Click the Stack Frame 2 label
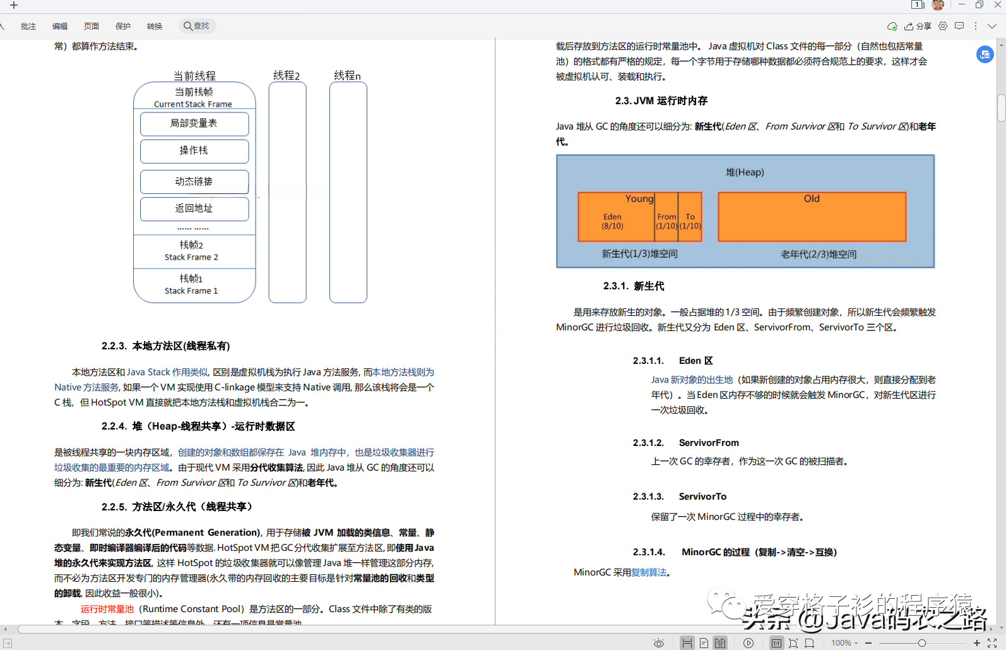This screenshot has height=650, width=1006. click(191, 257)
